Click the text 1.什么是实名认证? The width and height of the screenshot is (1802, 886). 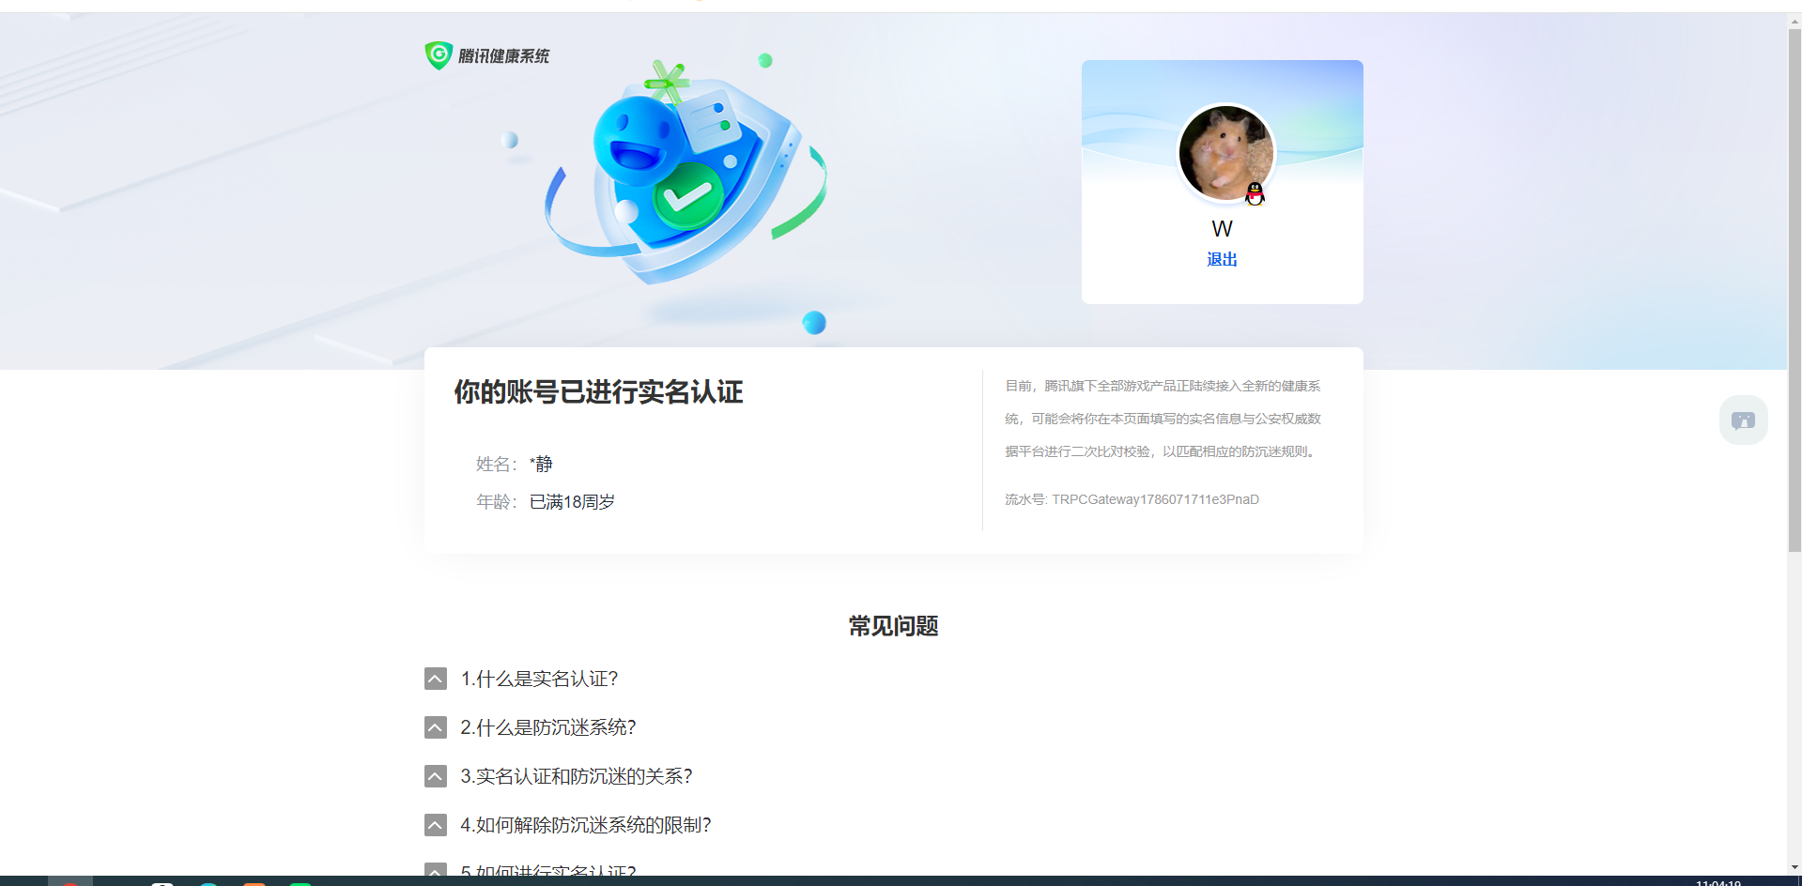(x=539, y=679)
